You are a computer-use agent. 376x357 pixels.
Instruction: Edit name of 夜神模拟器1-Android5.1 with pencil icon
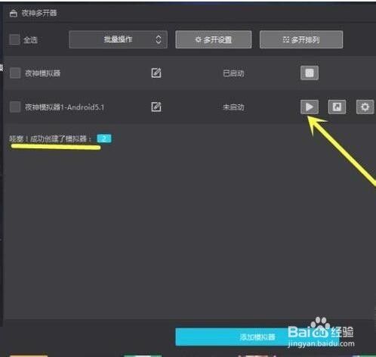(x=156, y=107)
